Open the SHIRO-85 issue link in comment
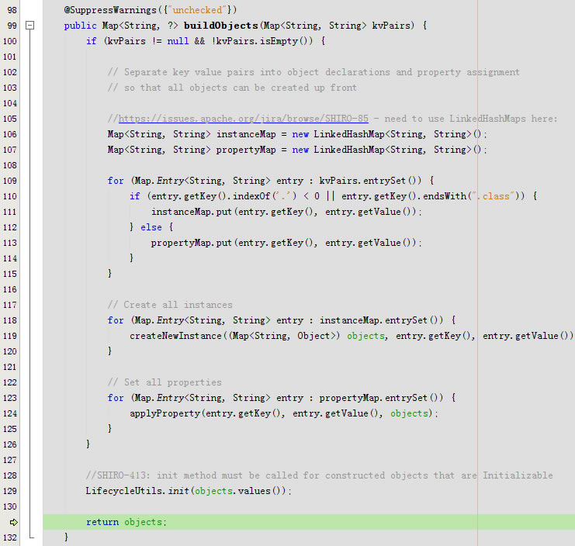The height and width of the screenshot is (546, 575). [243, 119]
